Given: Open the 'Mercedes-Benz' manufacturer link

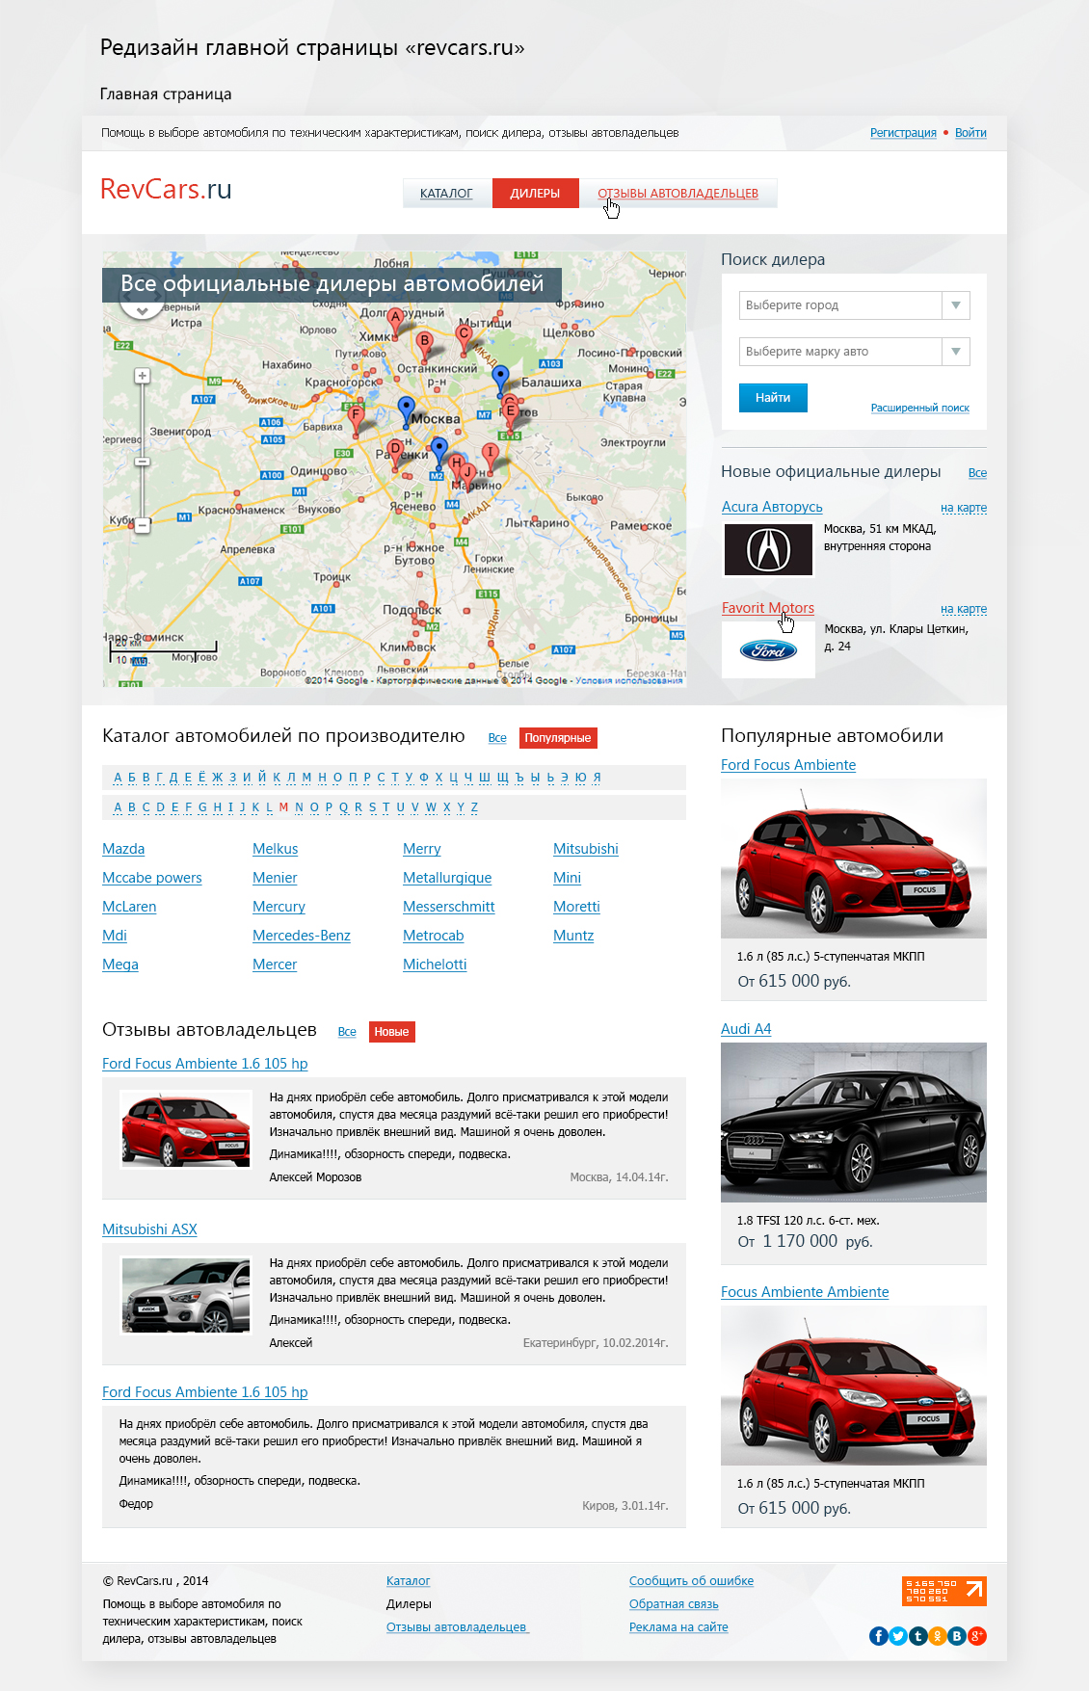Looking at the screenshot, I should 302,936.
